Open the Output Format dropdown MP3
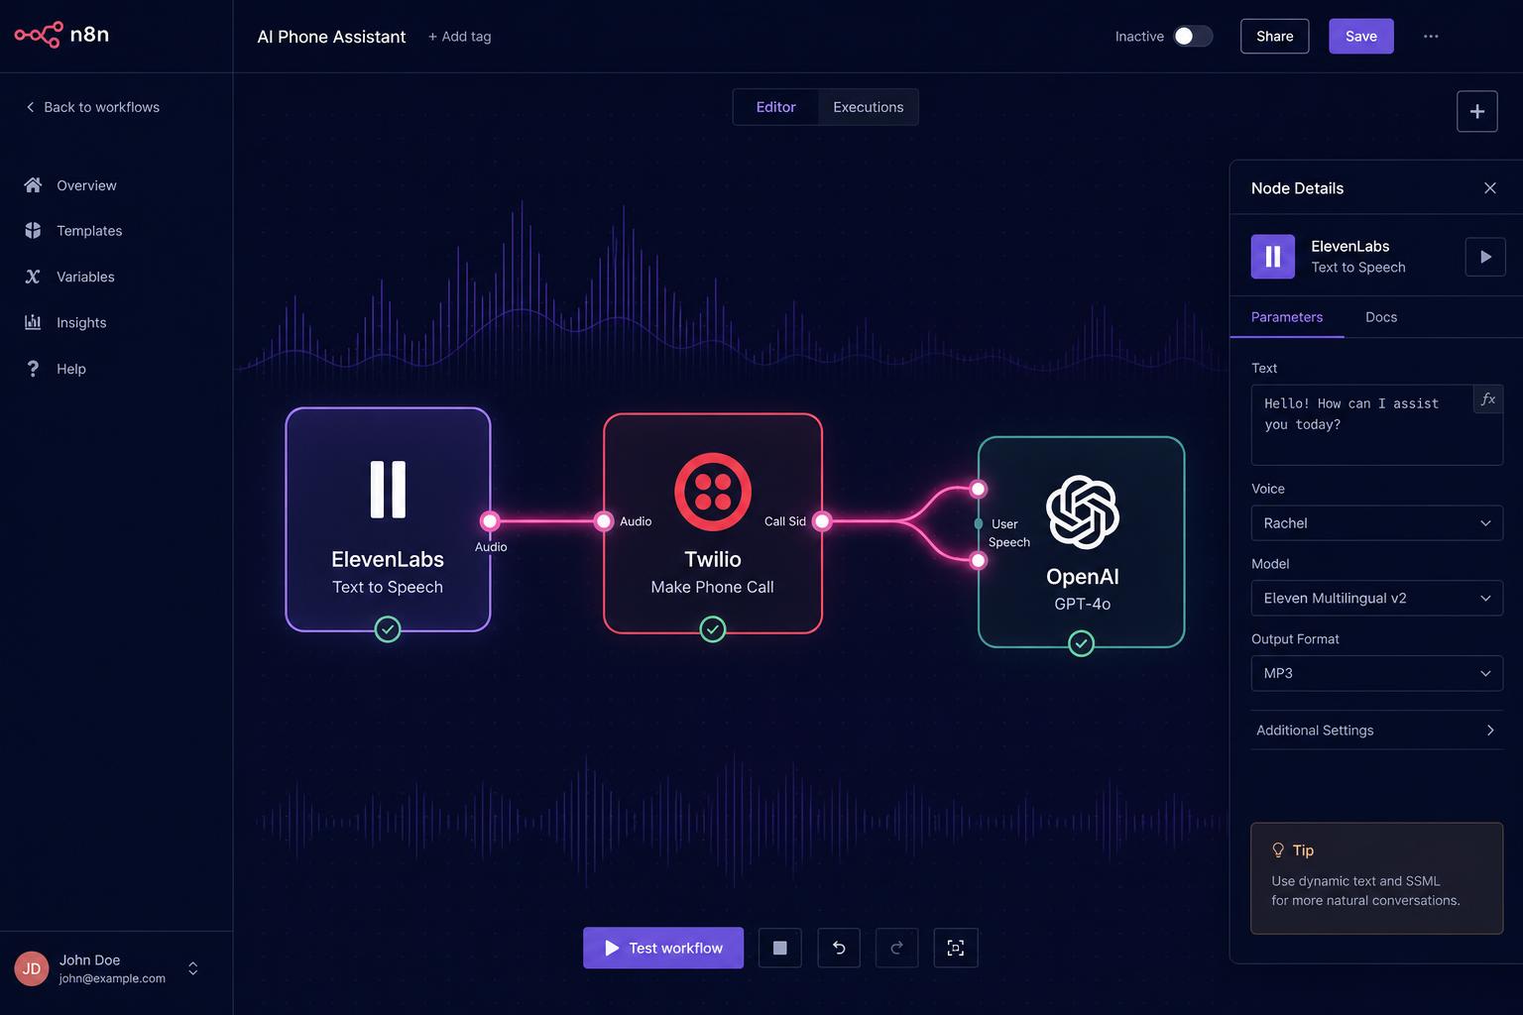This screenshot has height=1015, width=1523. pyautogui.click(x=1376, y=673)
